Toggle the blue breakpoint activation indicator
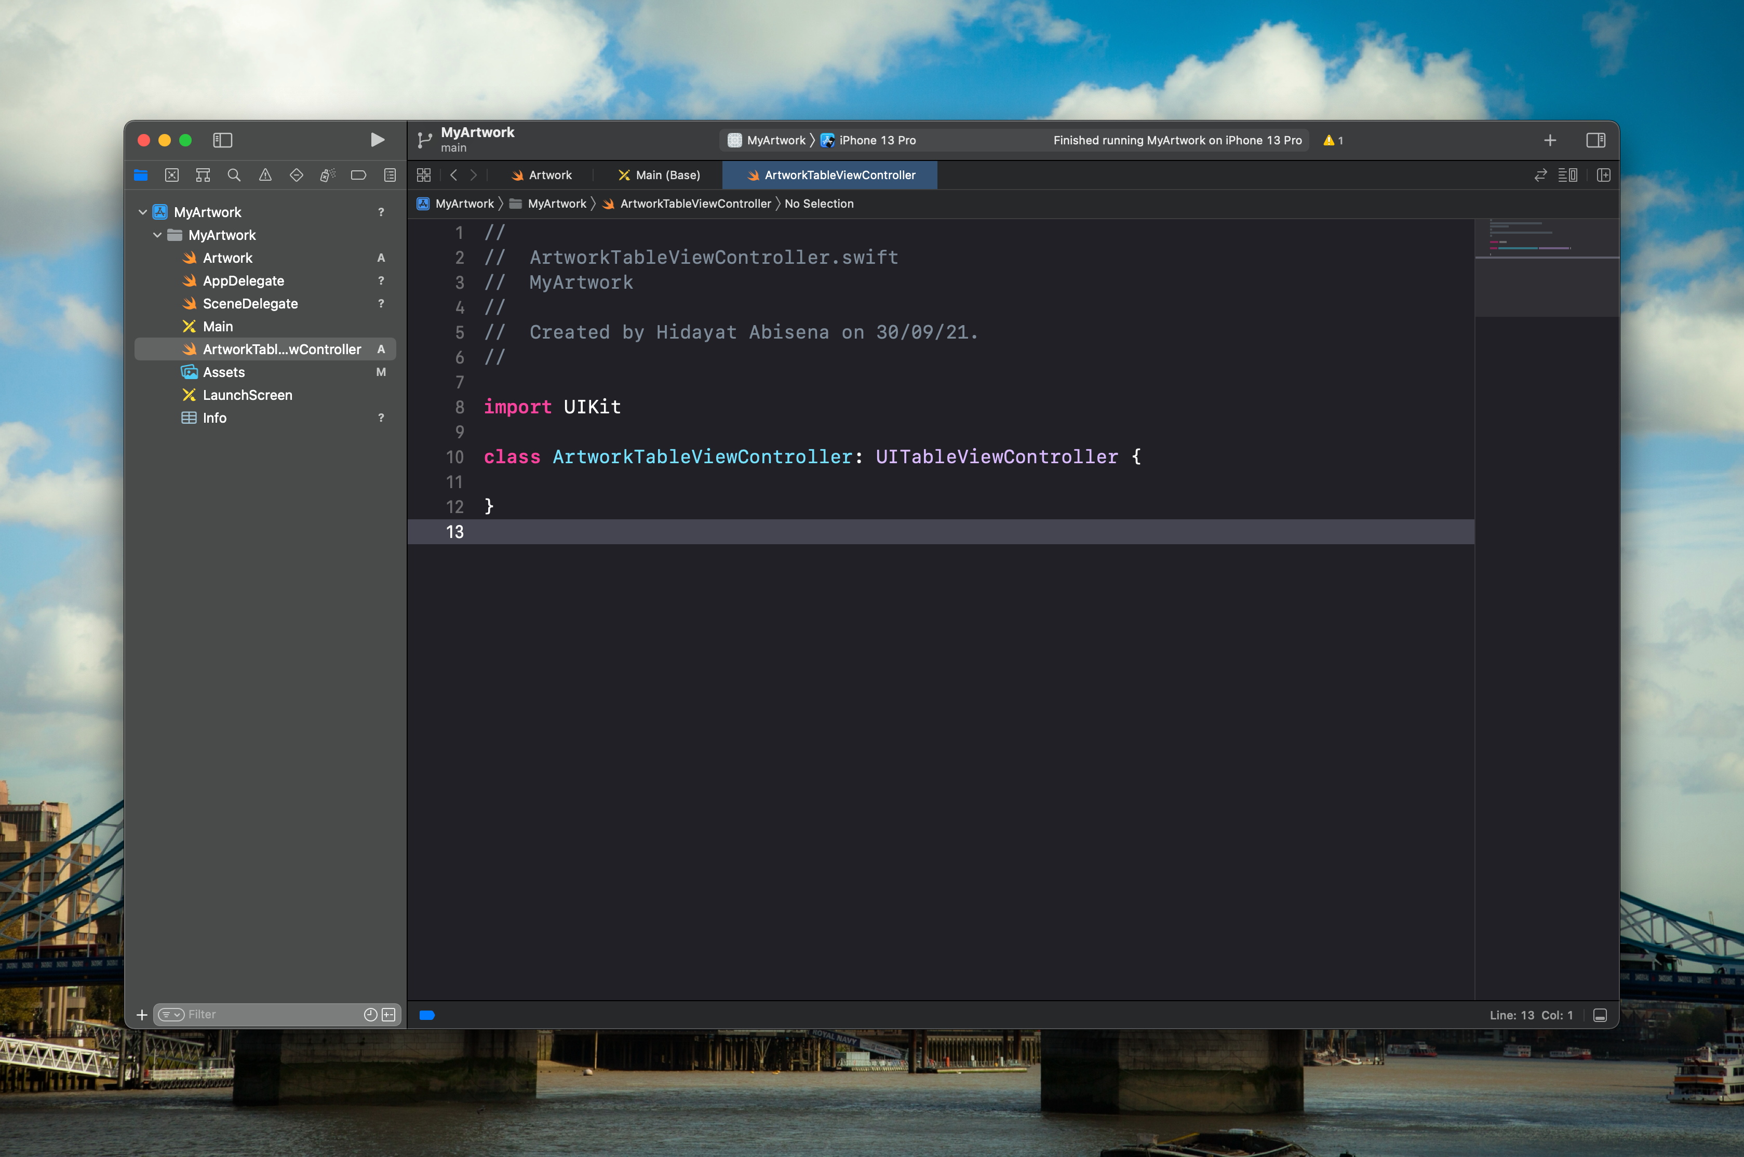 tap(426, 1016)
